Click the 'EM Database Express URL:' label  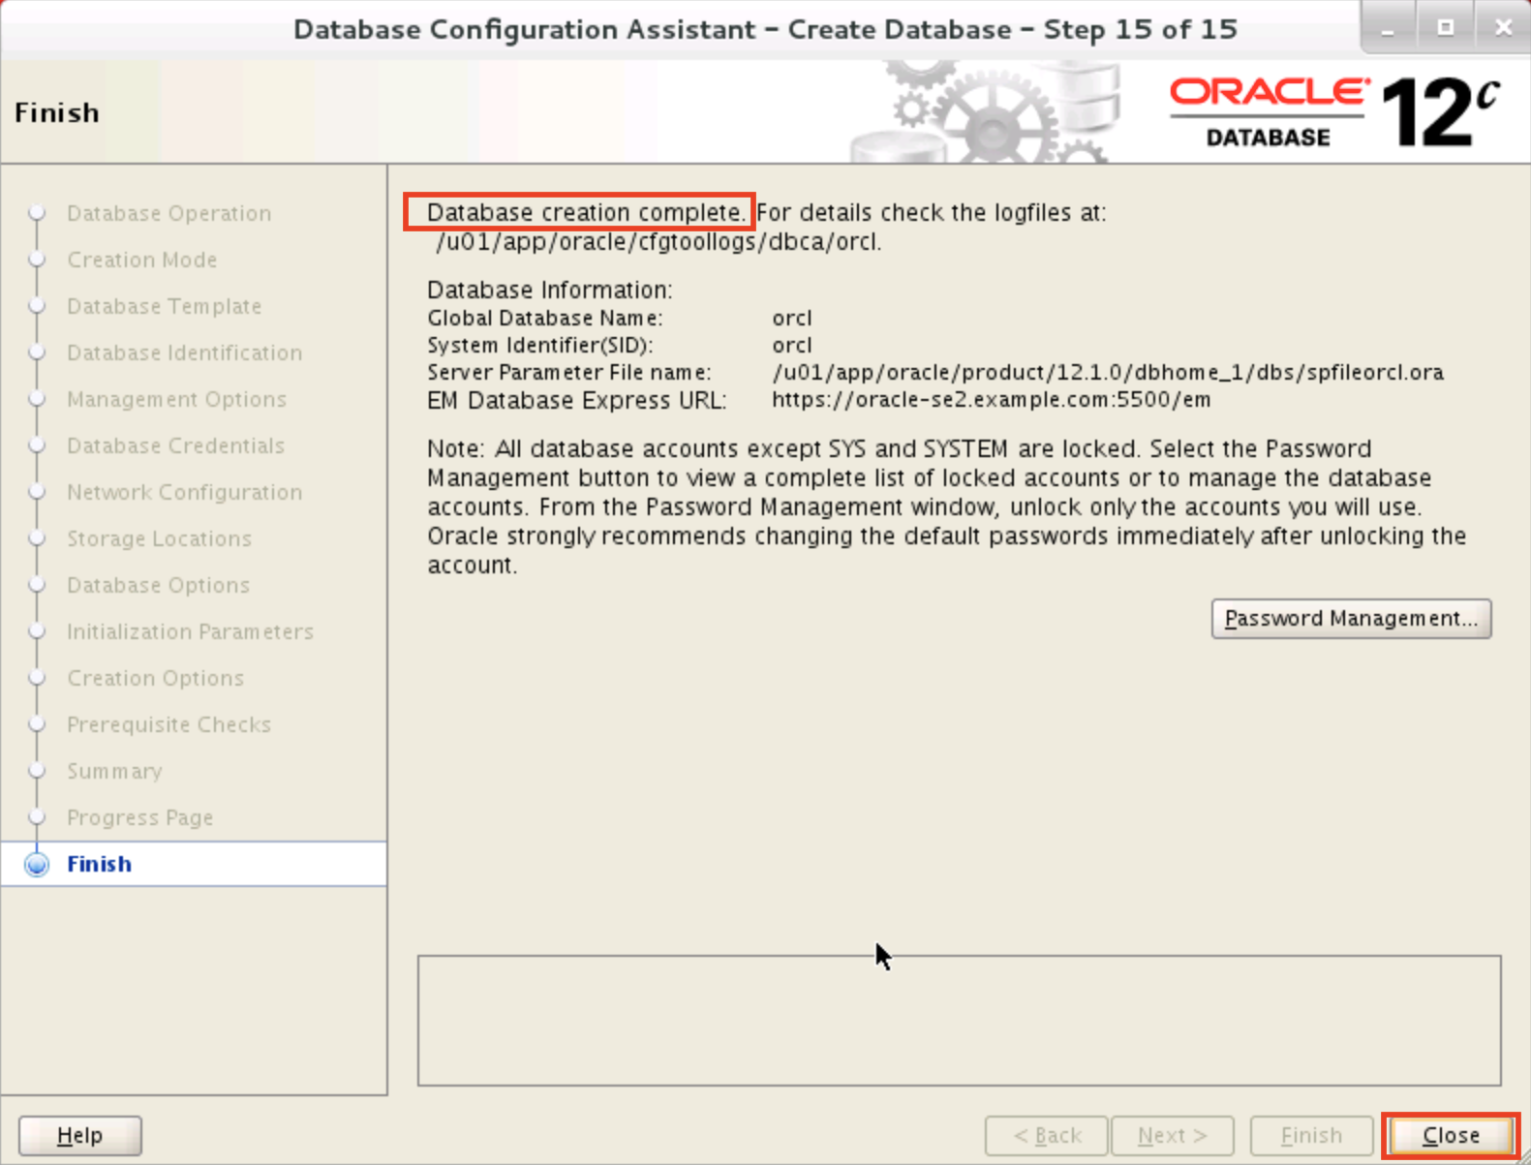(x=577, y=400)
